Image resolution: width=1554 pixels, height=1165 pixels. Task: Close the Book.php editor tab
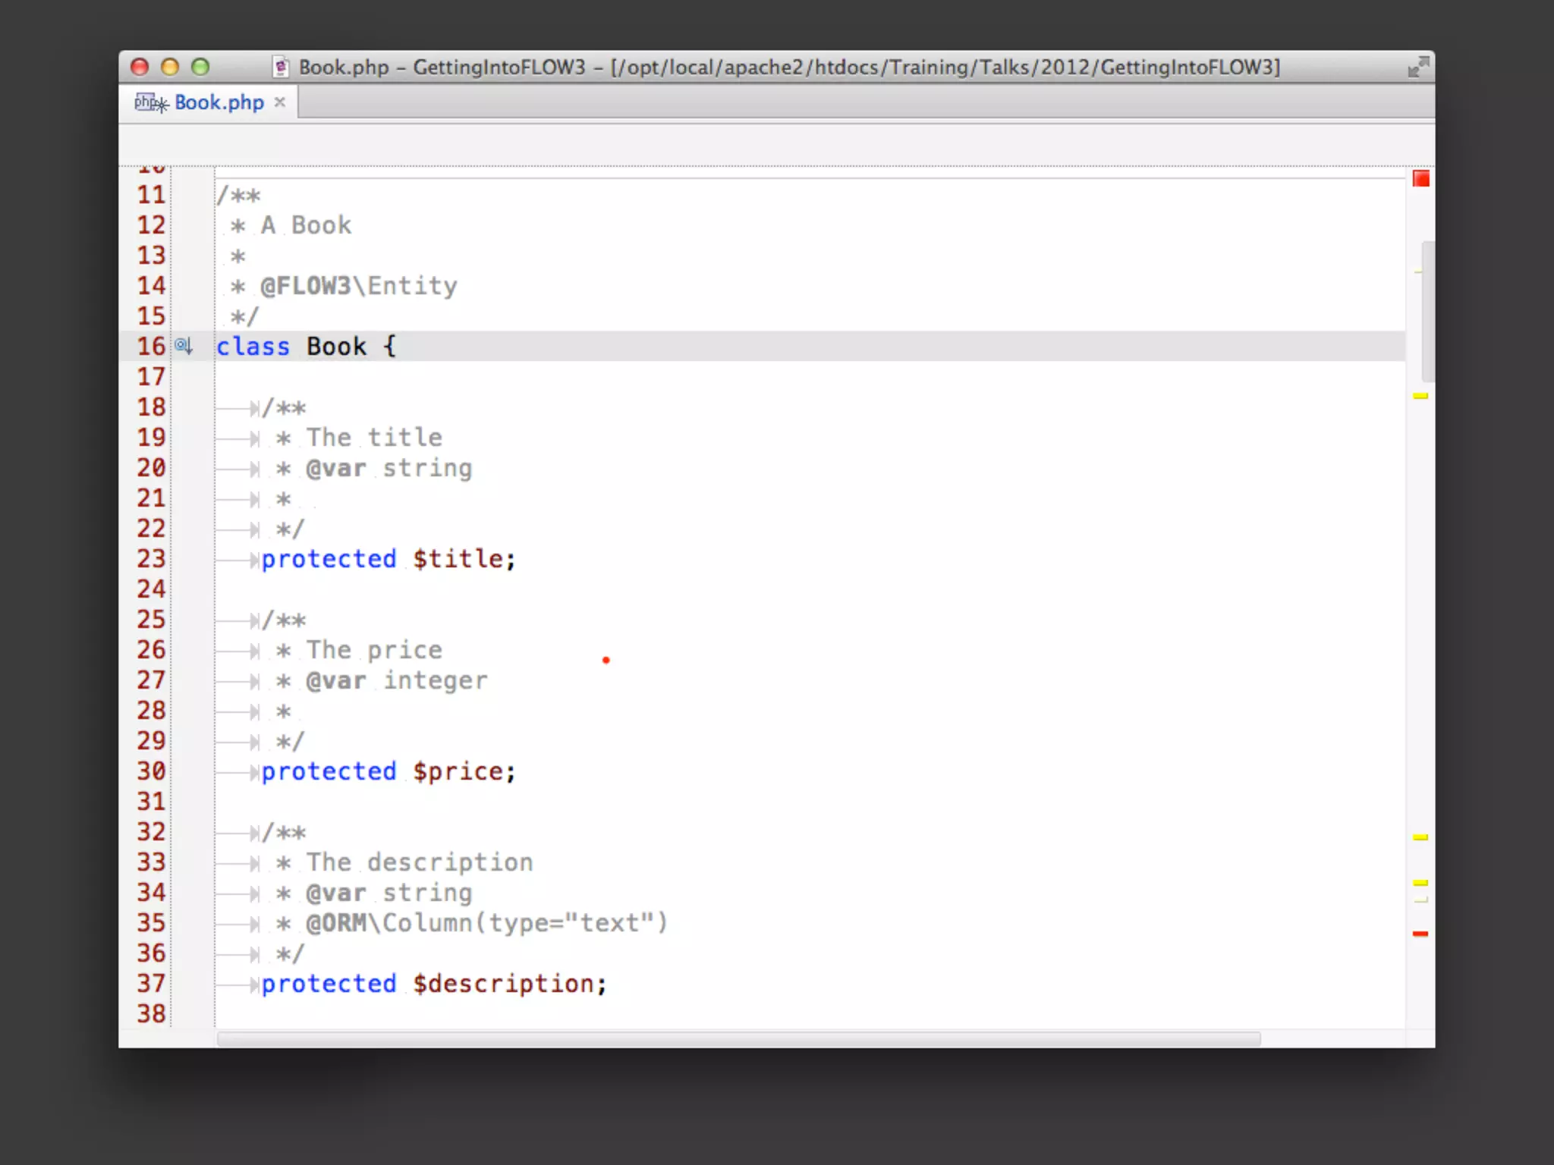(280, 102)
